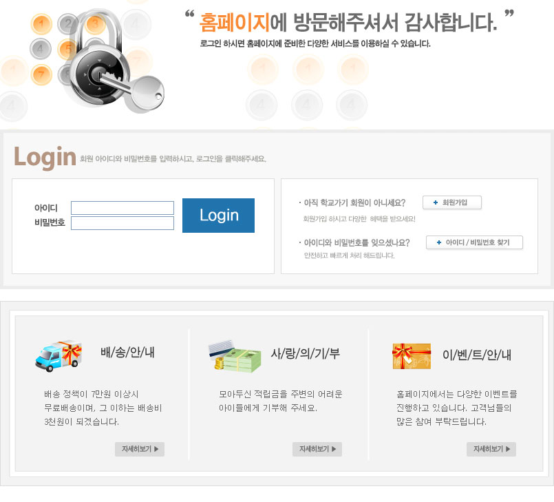This screenshot has width=554, height=502.
Task: Focus the 비밀번호 password field
Action: [x=122, y=223]
